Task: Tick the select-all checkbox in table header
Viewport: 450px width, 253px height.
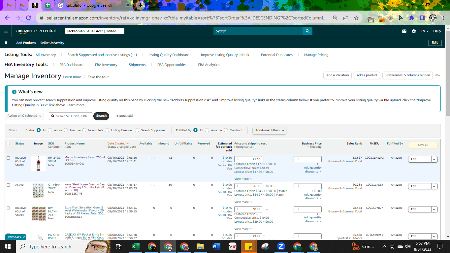Action: pos(8,143)
